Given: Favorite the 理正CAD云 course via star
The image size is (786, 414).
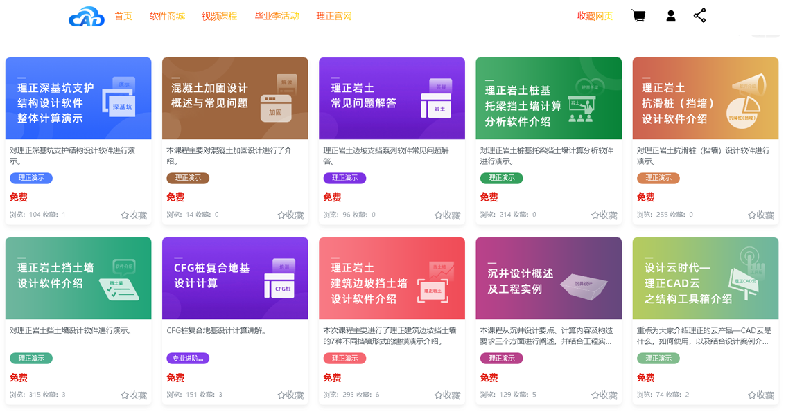Looking at the screenshot, I should pos(762,395).
